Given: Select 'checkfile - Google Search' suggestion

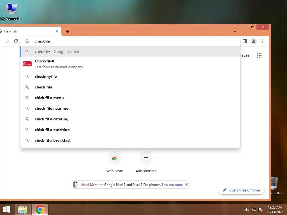Looking at the screenshot, I should click(130, 52).
